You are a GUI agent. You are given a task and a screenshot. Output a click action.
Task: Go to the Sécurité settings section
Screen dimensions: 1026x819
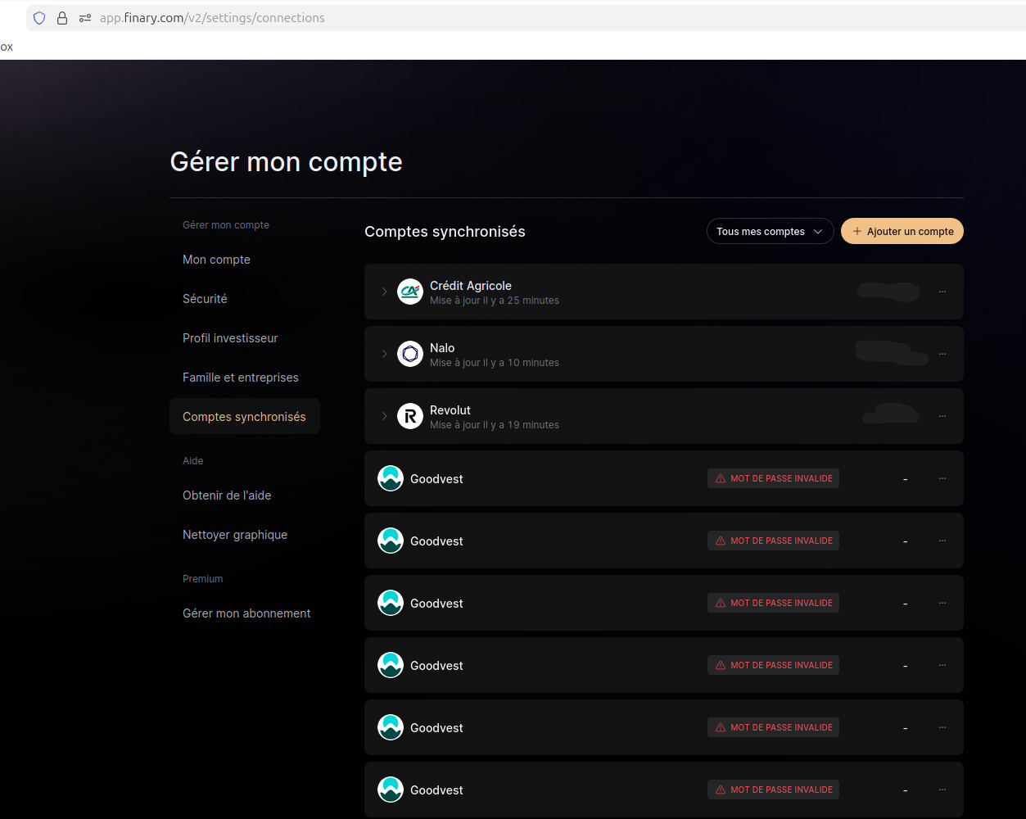point(205,299)
